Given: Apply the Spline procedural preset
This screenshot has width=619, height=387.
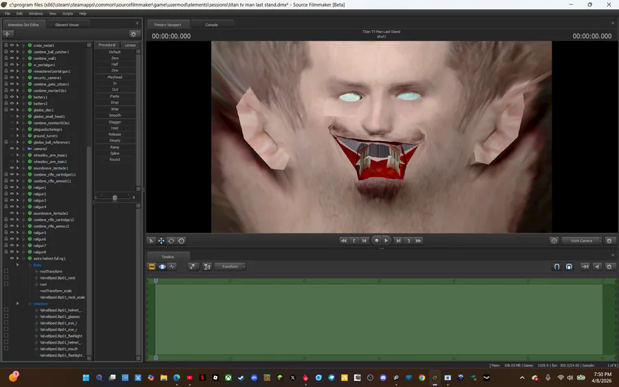Looking at the screenshot, I should pos(115,154).
